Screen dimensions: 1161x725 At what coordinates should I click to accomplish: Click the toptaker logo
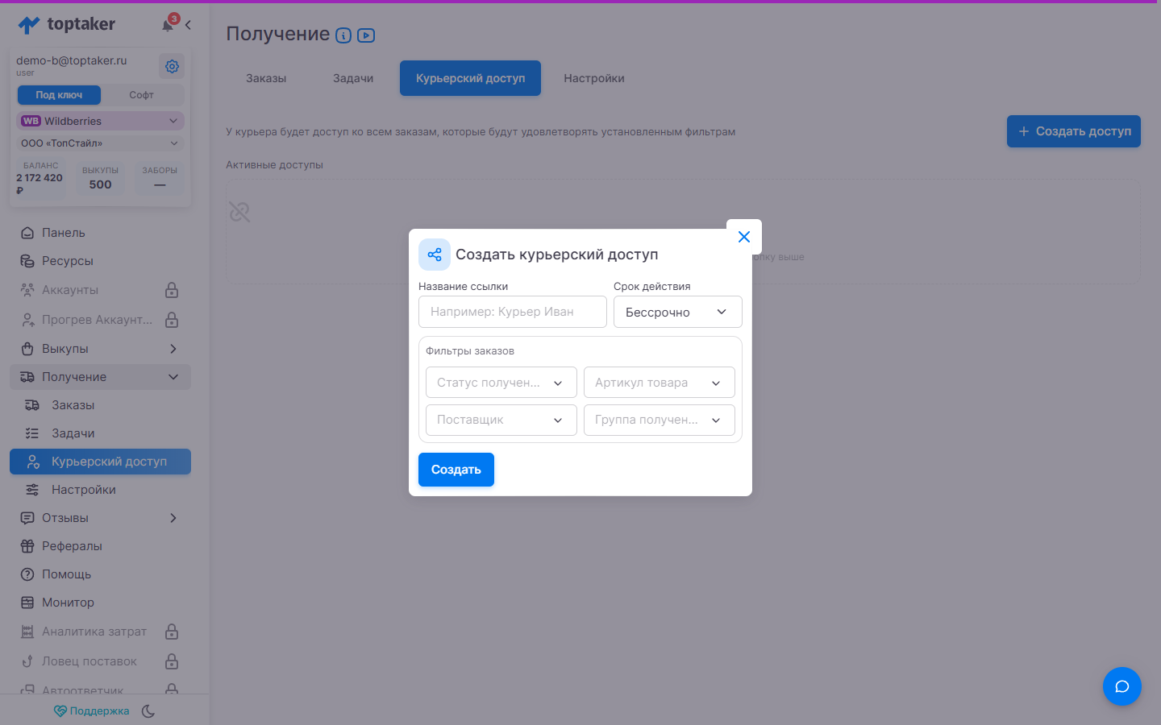pyautogui.click(x=67, y=25)
